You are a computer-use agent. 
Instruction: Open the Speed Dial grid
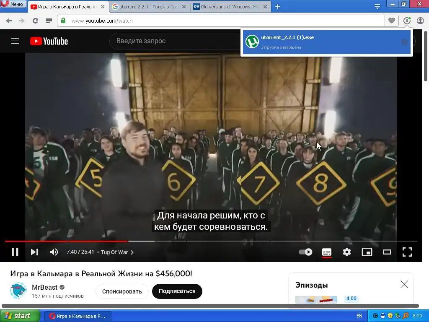pos(49,21)
